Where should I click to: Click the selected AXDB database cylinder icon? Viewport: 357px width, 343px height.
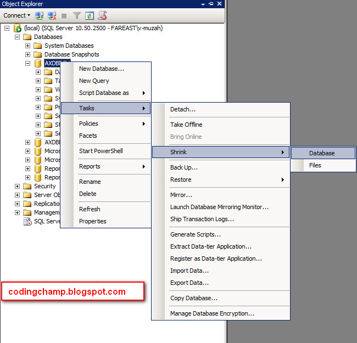click(38, 63)
